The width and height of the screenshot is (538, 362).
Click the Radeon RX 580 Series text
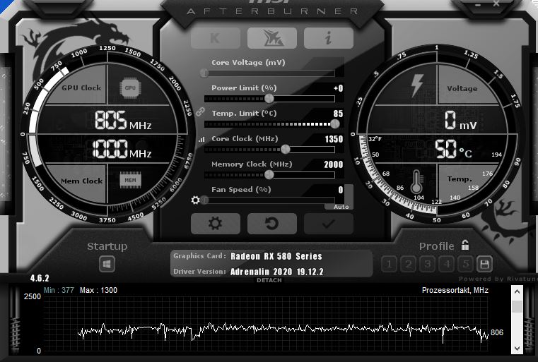click(276, 256)
